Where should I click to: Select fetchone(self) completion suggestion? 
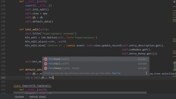click(x=96, y=59)
